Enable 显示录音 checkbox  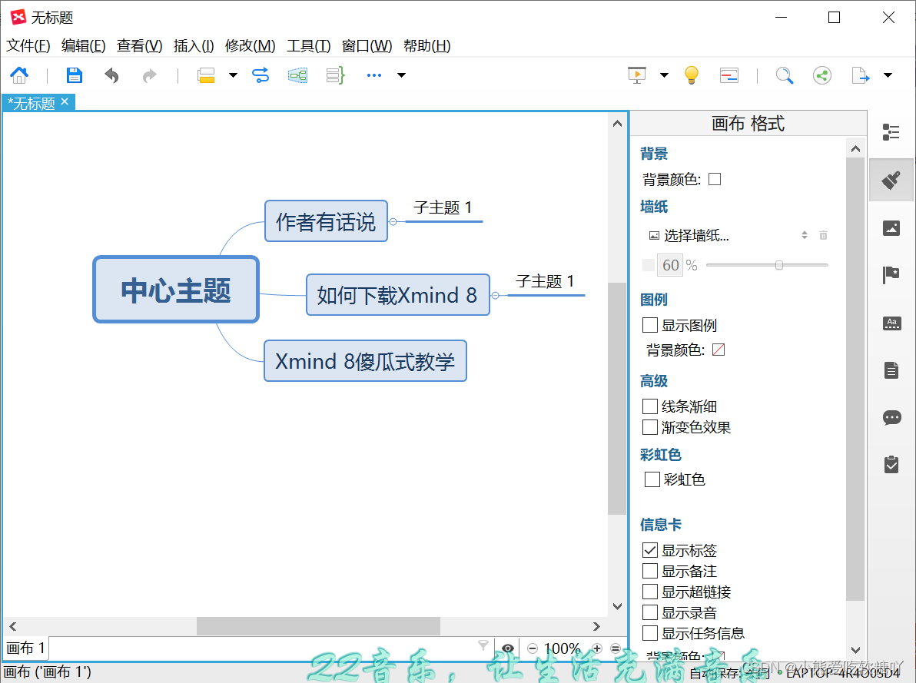point(649,612)
